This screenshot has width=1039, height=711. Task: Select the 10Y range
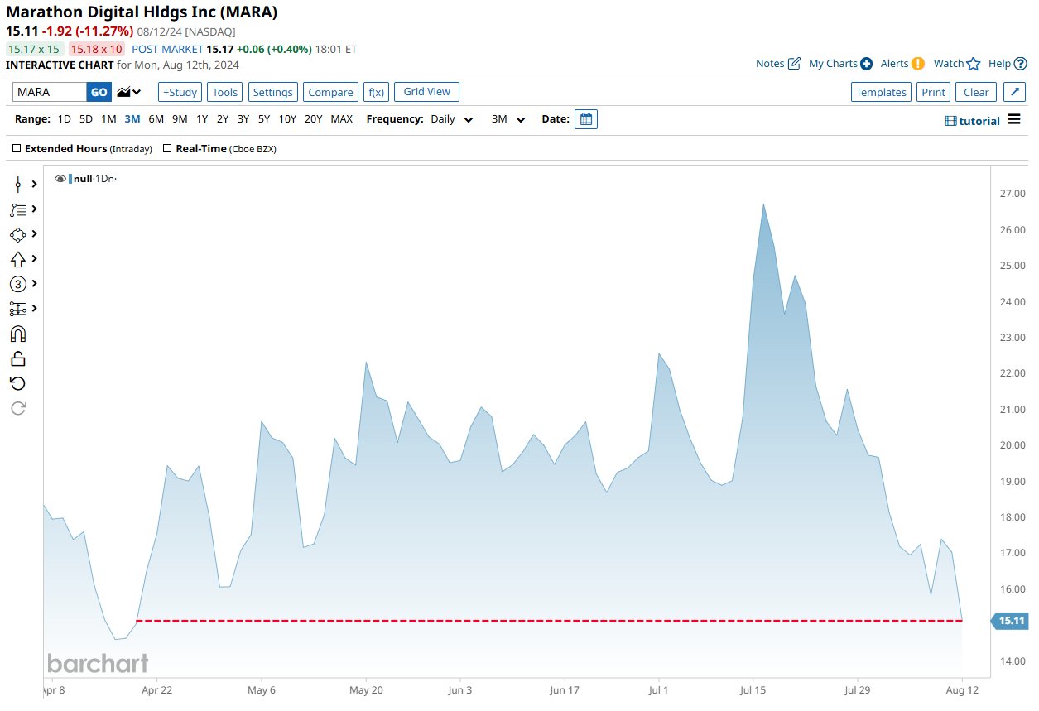tap(287, 119)
